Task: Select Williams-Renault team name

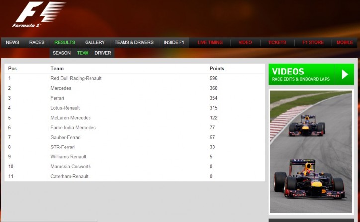Action: pyautogui.click(x=68, y=157)
